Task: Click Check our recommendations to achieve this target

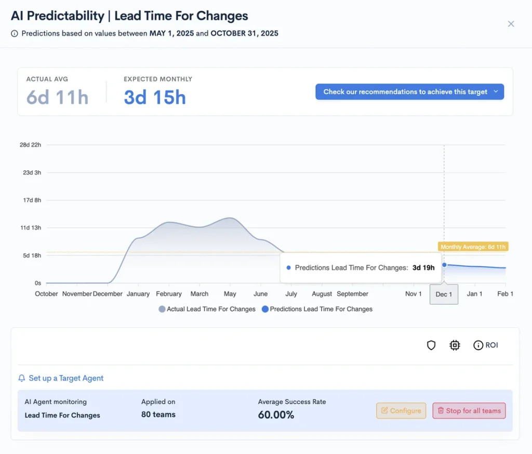Action: (405, 92)
